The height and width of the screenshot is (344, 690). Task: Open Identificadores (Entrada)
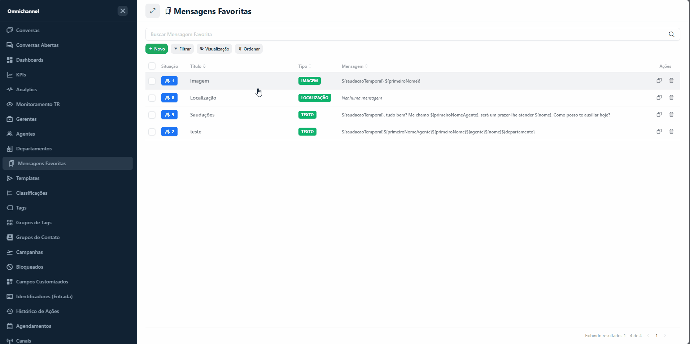coord(67,296)
